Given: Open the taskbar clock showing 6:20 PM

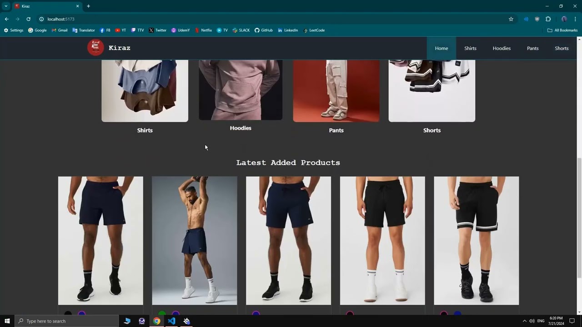Looking at the screenshot, I should (557, 321).
